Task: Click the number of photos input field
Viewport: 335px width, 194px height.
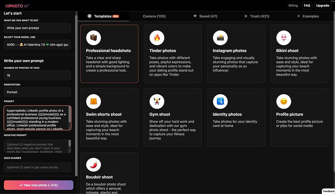Action: click(37, 76)
